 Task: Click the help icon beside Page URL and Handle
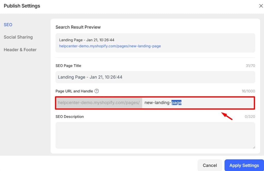click(x=97, y=91)
